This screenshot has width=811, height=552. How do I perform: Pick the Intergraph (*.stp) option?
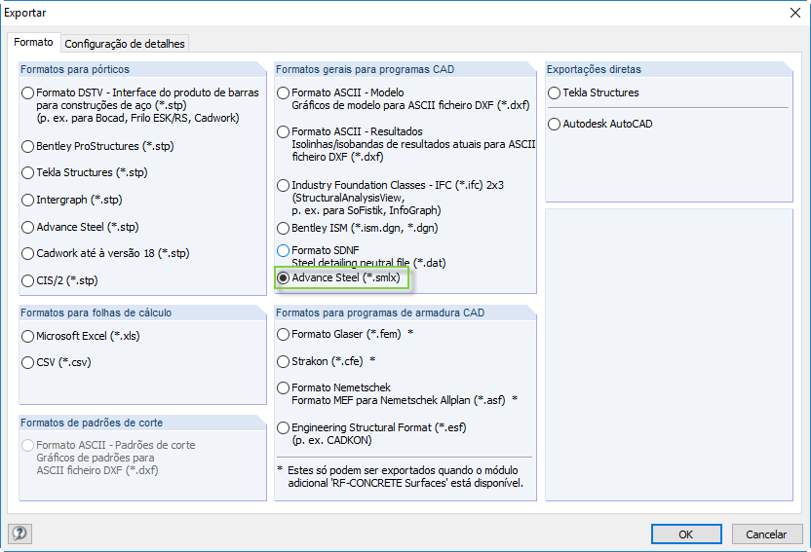tap(28, 201)
